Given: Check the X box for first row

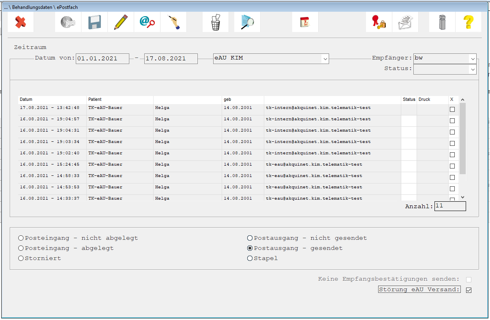Looking at the screenshot, I should 452,109.
